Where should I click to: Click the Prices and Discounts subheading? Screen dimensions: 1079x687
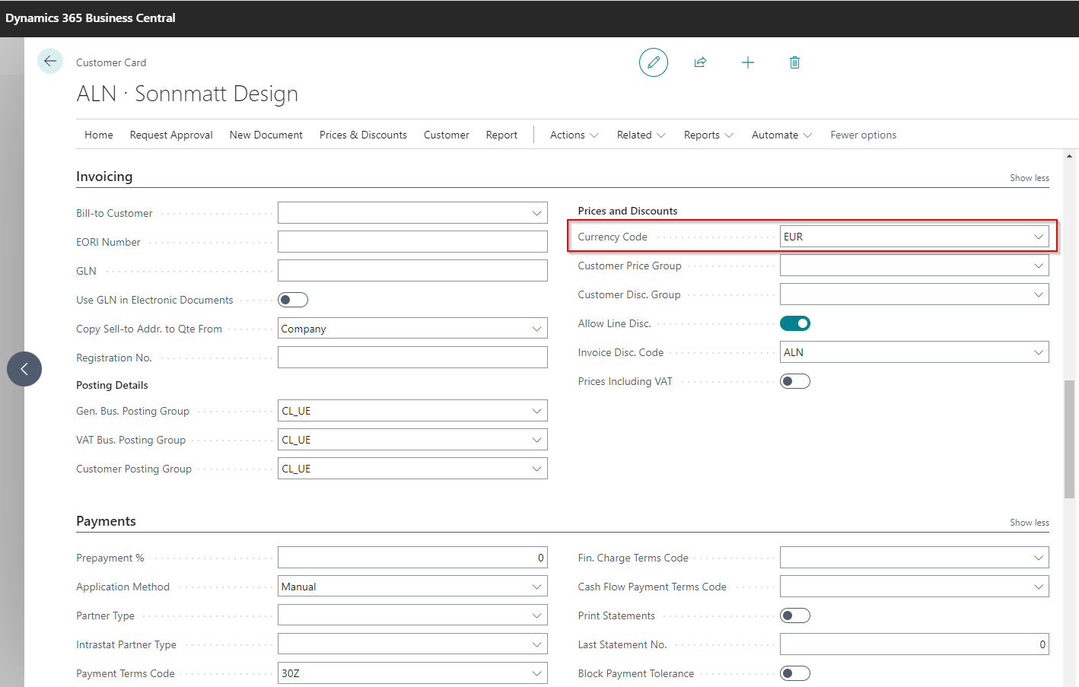coord(628,211)
